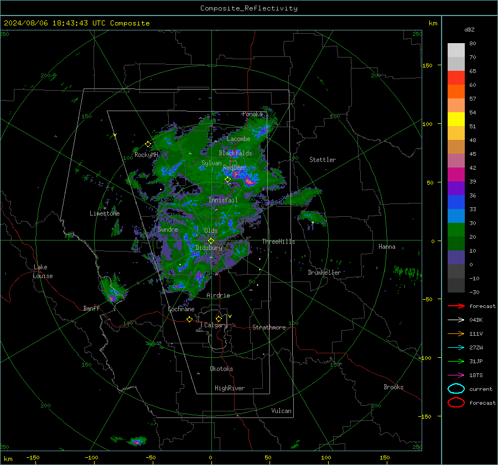The height and width of the screenshot is (465, 498).
Task: Click the Sundre city label
Action: pos(168,229)
